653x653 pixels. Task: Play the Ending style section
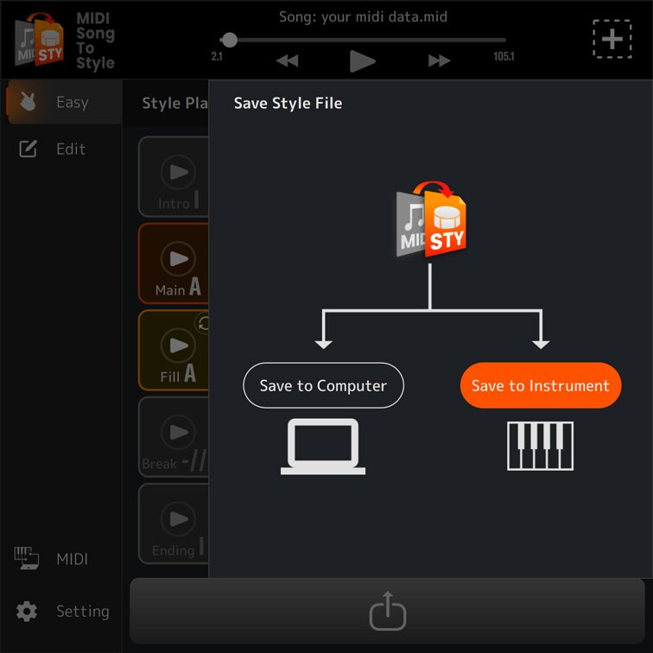(178, 519)
